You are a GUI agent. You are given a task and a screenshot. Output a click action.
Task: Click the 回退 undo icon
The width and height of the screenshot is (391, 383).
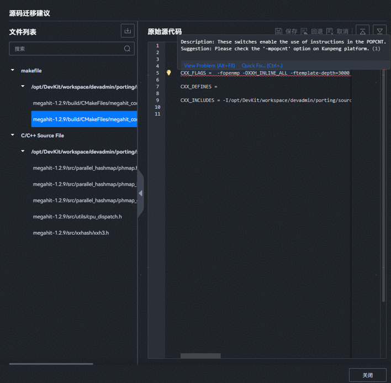304,32
